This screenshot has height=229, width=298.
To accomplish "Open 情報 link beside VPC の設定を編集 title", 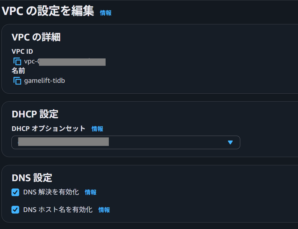I will [106, 13].
